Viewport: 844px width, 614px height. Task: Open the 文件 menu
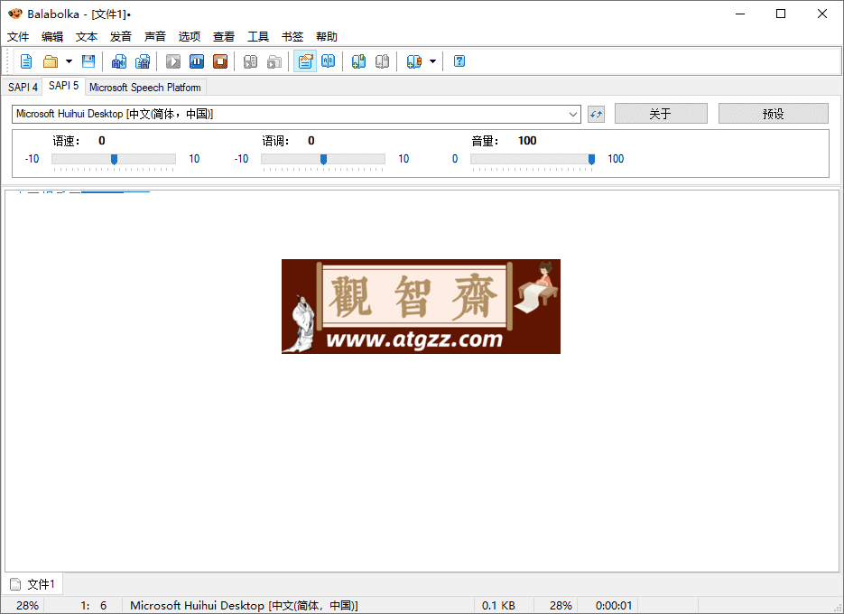pos(18,37)
